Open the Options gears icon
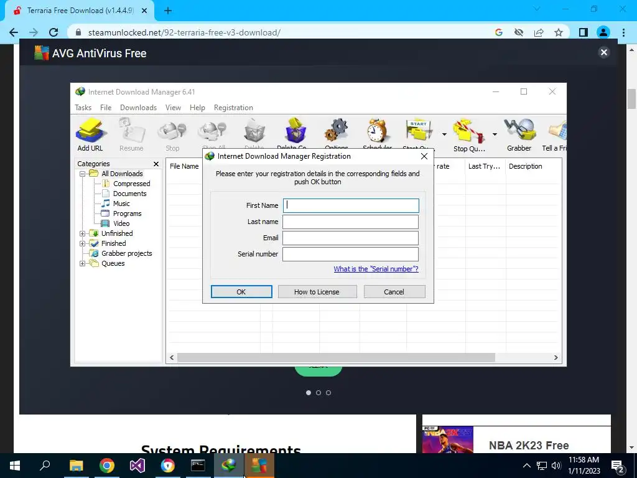This screenshot has width=637, height=478. (337, 134)
